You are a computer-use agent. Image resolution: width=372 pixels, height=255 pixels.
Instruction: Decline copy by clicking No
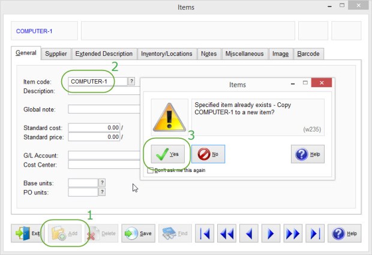(x=208, y=154)
